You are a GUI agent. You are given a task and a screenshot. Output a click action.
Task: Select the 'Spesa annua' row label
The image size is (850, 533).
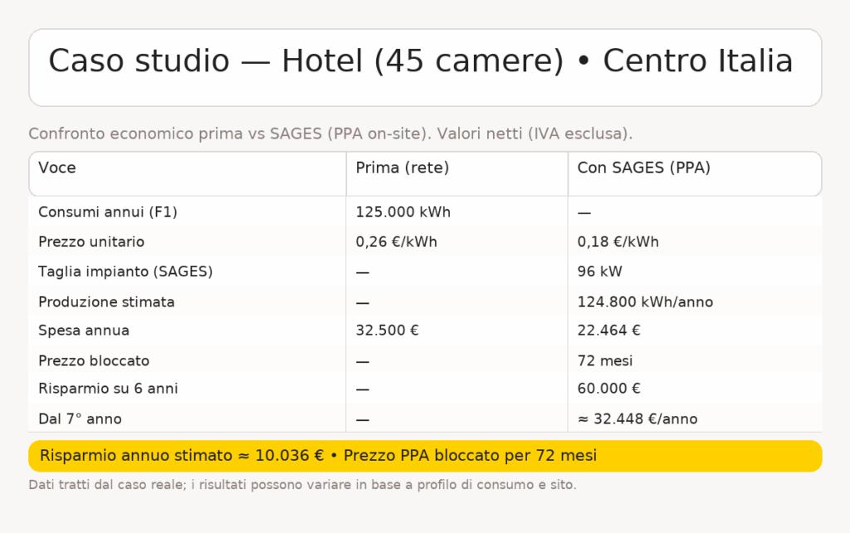tap(84, 330)
